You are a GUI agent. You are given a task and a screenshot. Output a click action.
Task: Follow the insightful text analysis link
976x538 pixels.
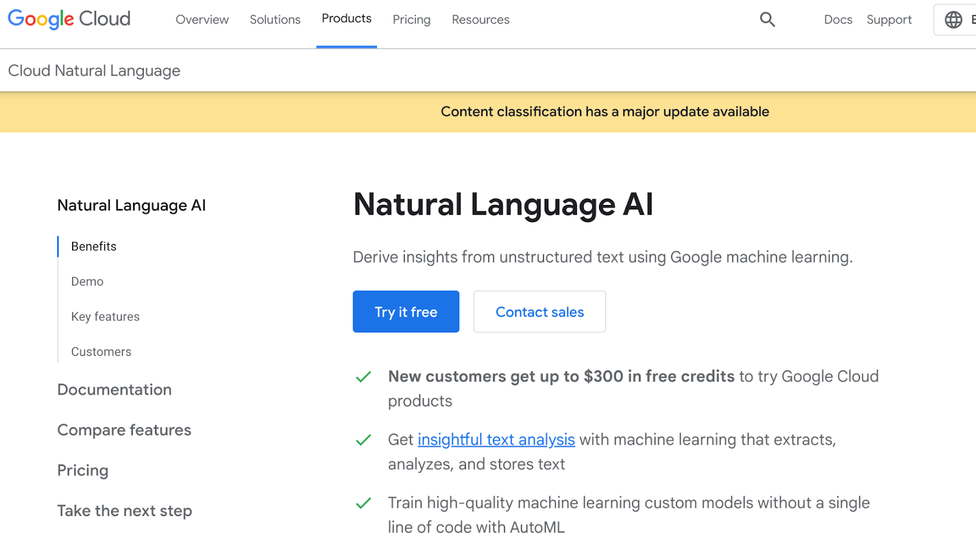496,439
